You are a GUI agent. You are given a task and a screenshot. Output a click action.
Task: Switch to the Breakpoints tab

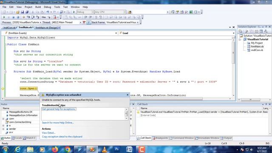tap(160, 138)
